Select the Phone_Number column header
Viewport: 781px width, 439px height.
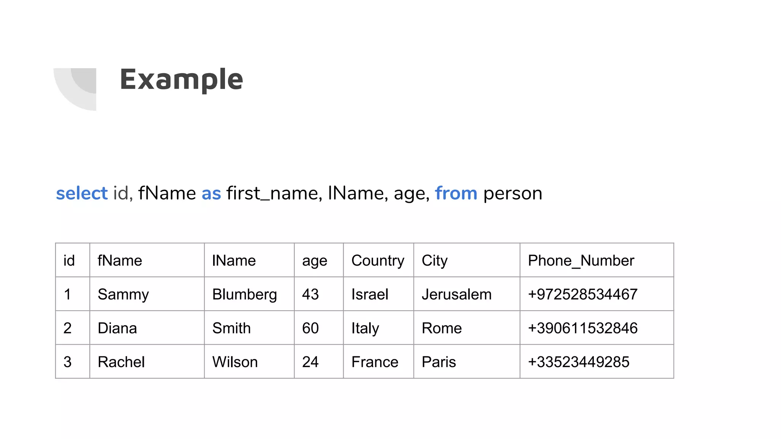click(x=581, y=261)
